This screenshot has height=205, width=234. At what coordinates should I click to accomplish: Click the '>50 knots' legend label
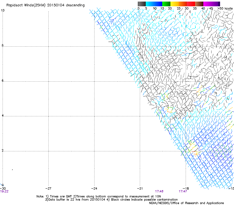click(225, 9)
